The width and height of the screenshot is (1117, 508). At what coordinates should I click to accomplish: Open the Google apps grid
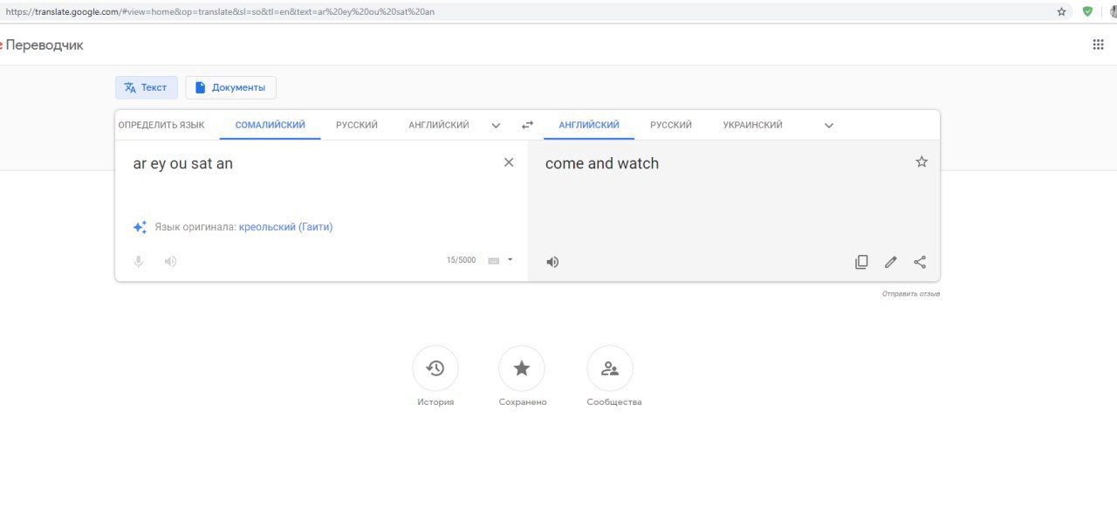pos(1099,45)
